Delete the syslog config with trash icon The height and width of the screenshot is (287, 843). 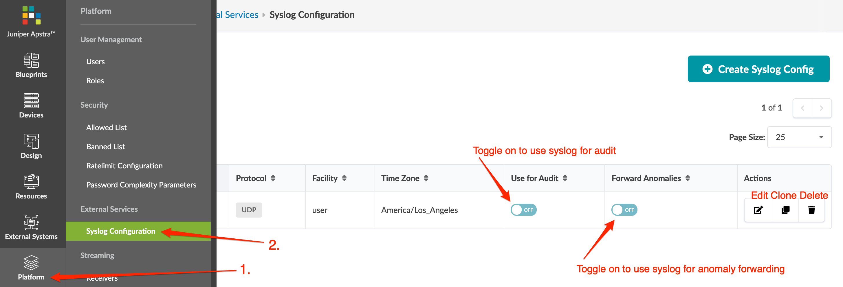click(x=811, y=210)
